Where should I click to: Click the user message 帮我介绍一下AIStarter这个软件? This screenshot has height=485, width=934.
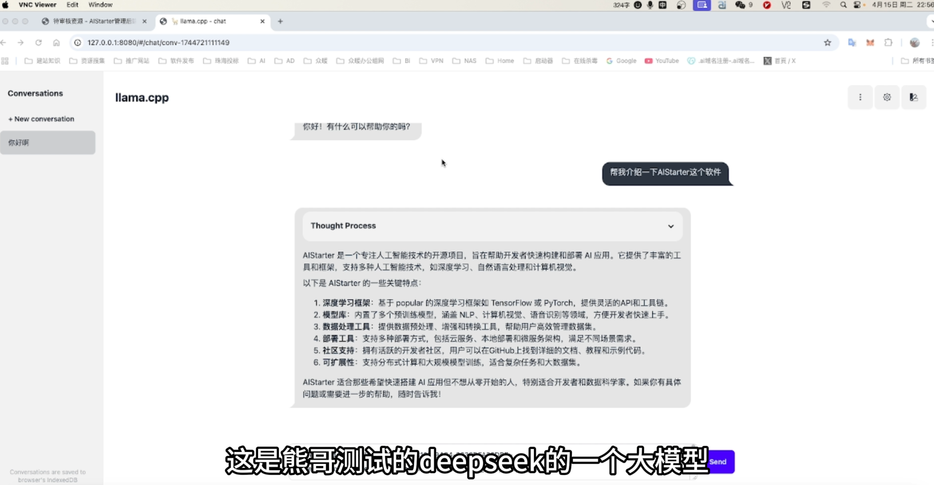pyautogui.click(x=665, y=172)
